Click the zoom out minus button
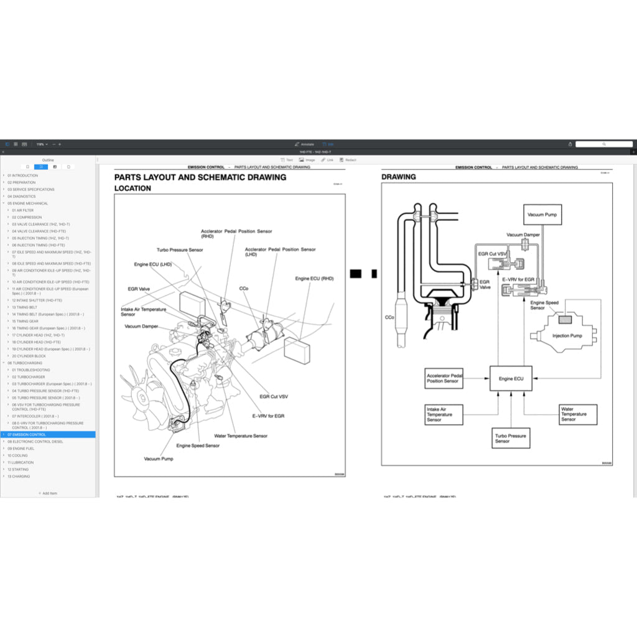Image resolution: width=637 pixels, height=637 pixels. click(53, 144)
